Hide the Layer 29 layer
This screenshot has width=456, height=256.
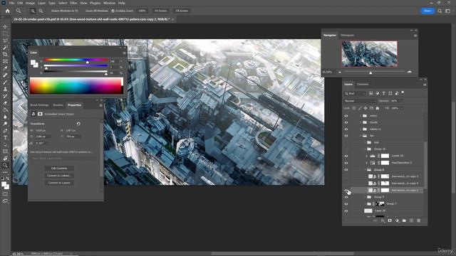pos(346,211)
